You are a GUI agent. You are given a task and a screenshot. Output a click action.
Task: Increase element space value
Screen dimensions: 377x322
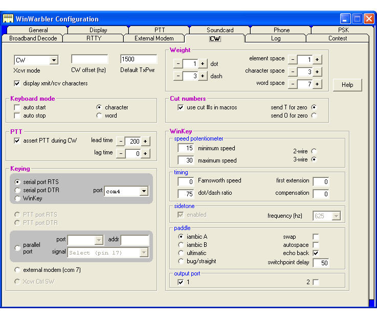tap(317, 59)
